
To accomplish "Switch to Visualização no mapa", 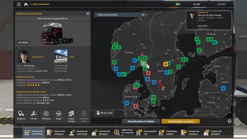I will (180, 121).
